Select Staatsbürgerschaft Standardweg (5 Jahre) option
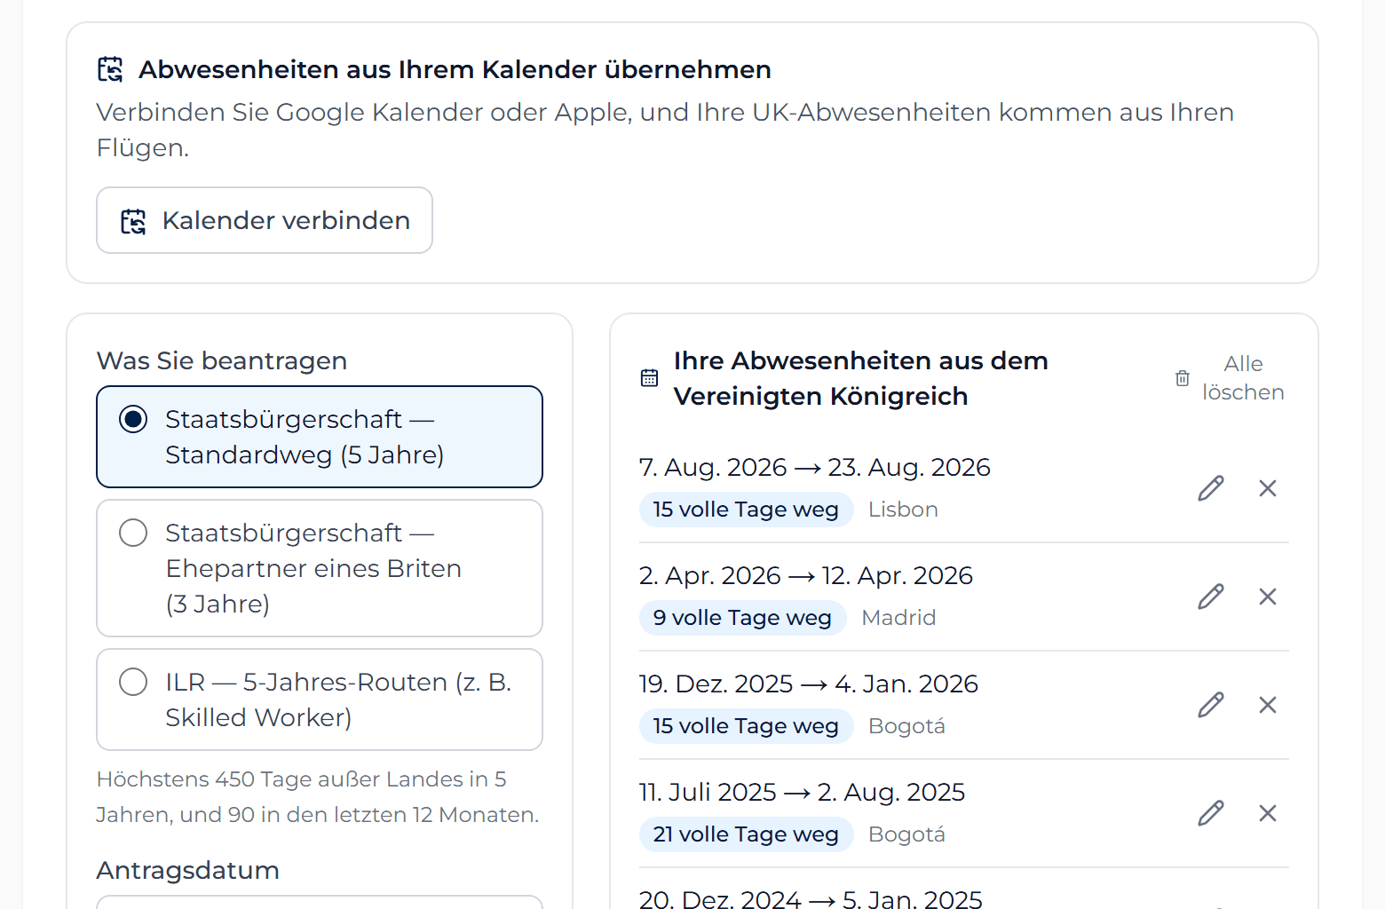The image size is (1385, 909). tap(320, 437)
